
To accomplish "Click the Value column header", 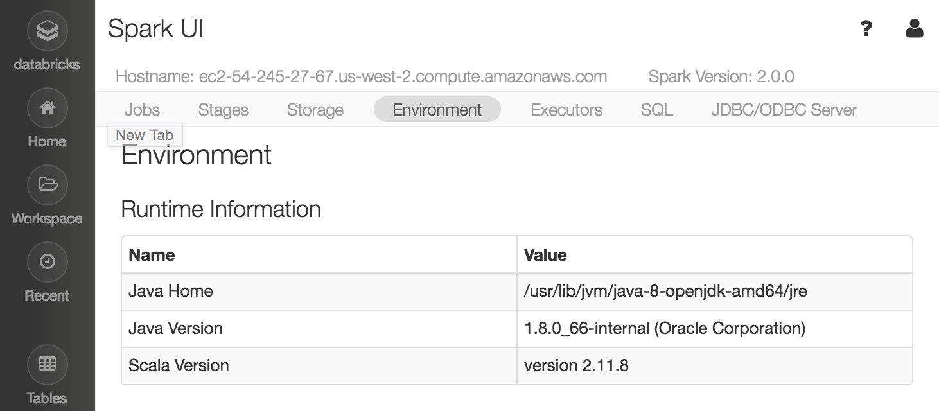I will click(x=545, y=255).
